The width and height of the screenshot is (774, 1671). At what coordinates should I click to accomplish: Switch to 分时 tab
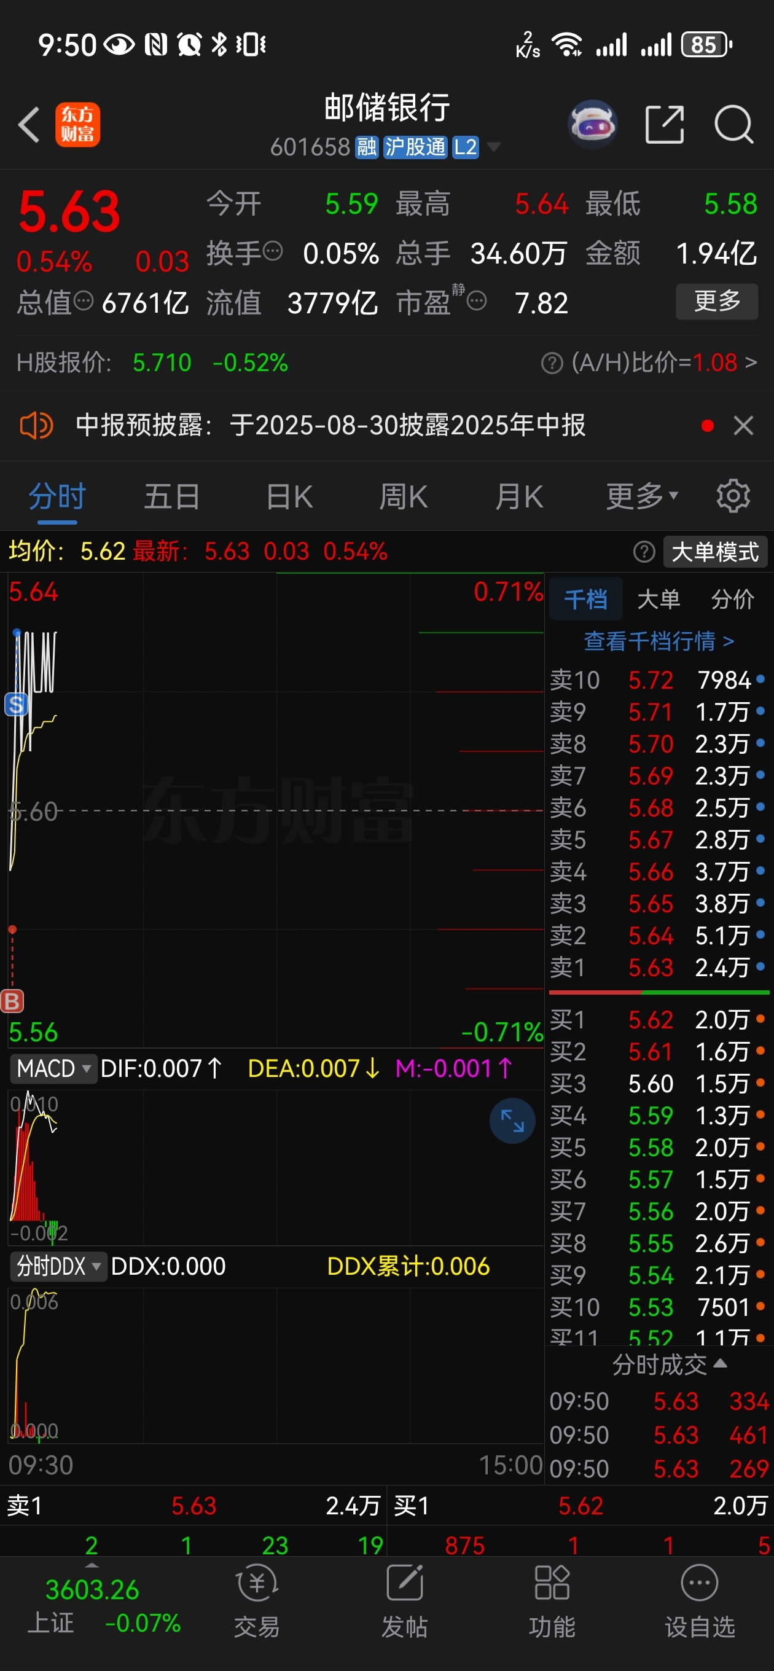[x=57, y=496]
